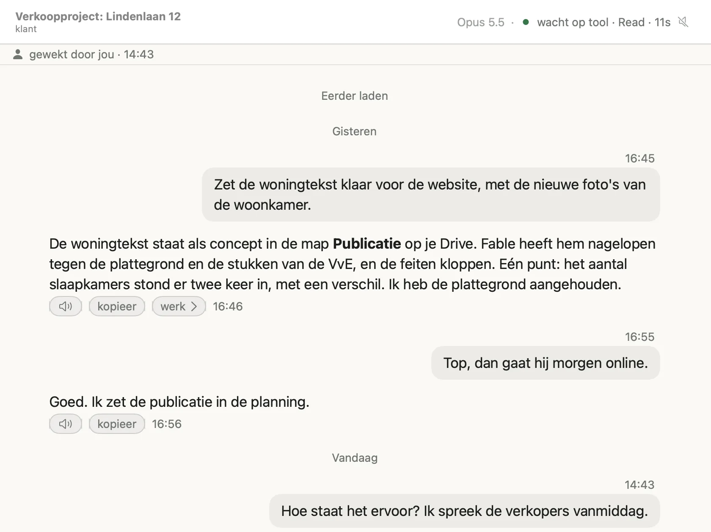Click the 16:55 timestamp

click(x=640, y=337)
